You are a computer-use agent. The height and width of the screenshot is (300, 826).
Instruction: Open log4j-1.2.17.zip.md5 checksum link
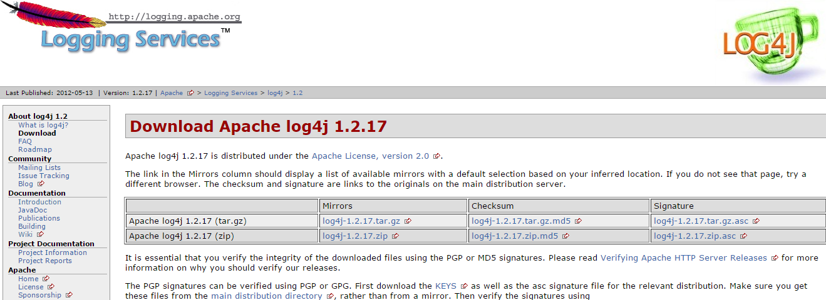515,236
